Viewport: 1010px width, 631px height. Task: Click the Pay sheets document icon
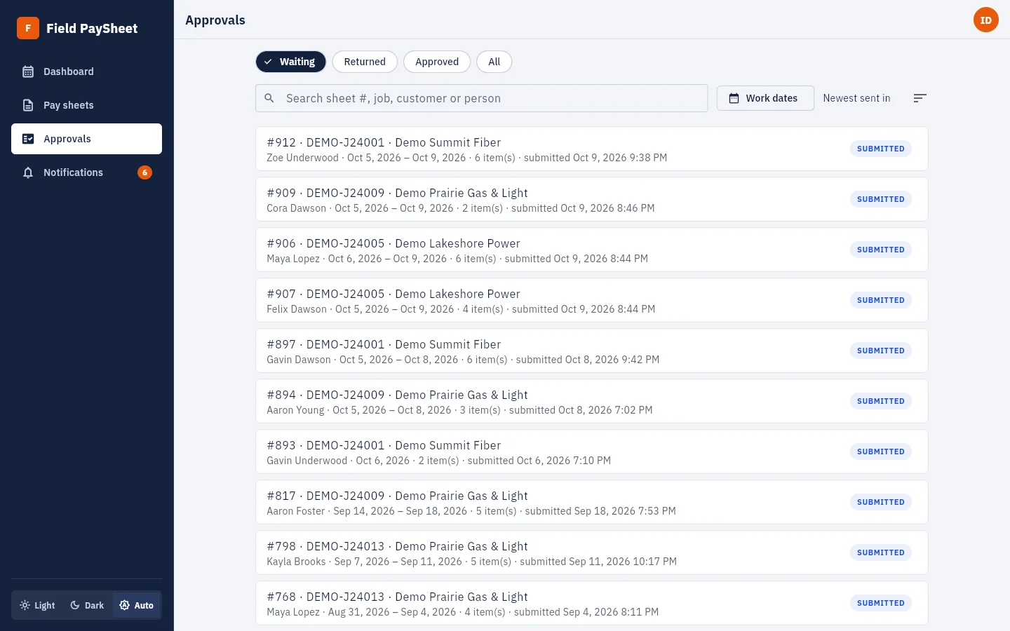click(28, 105)
